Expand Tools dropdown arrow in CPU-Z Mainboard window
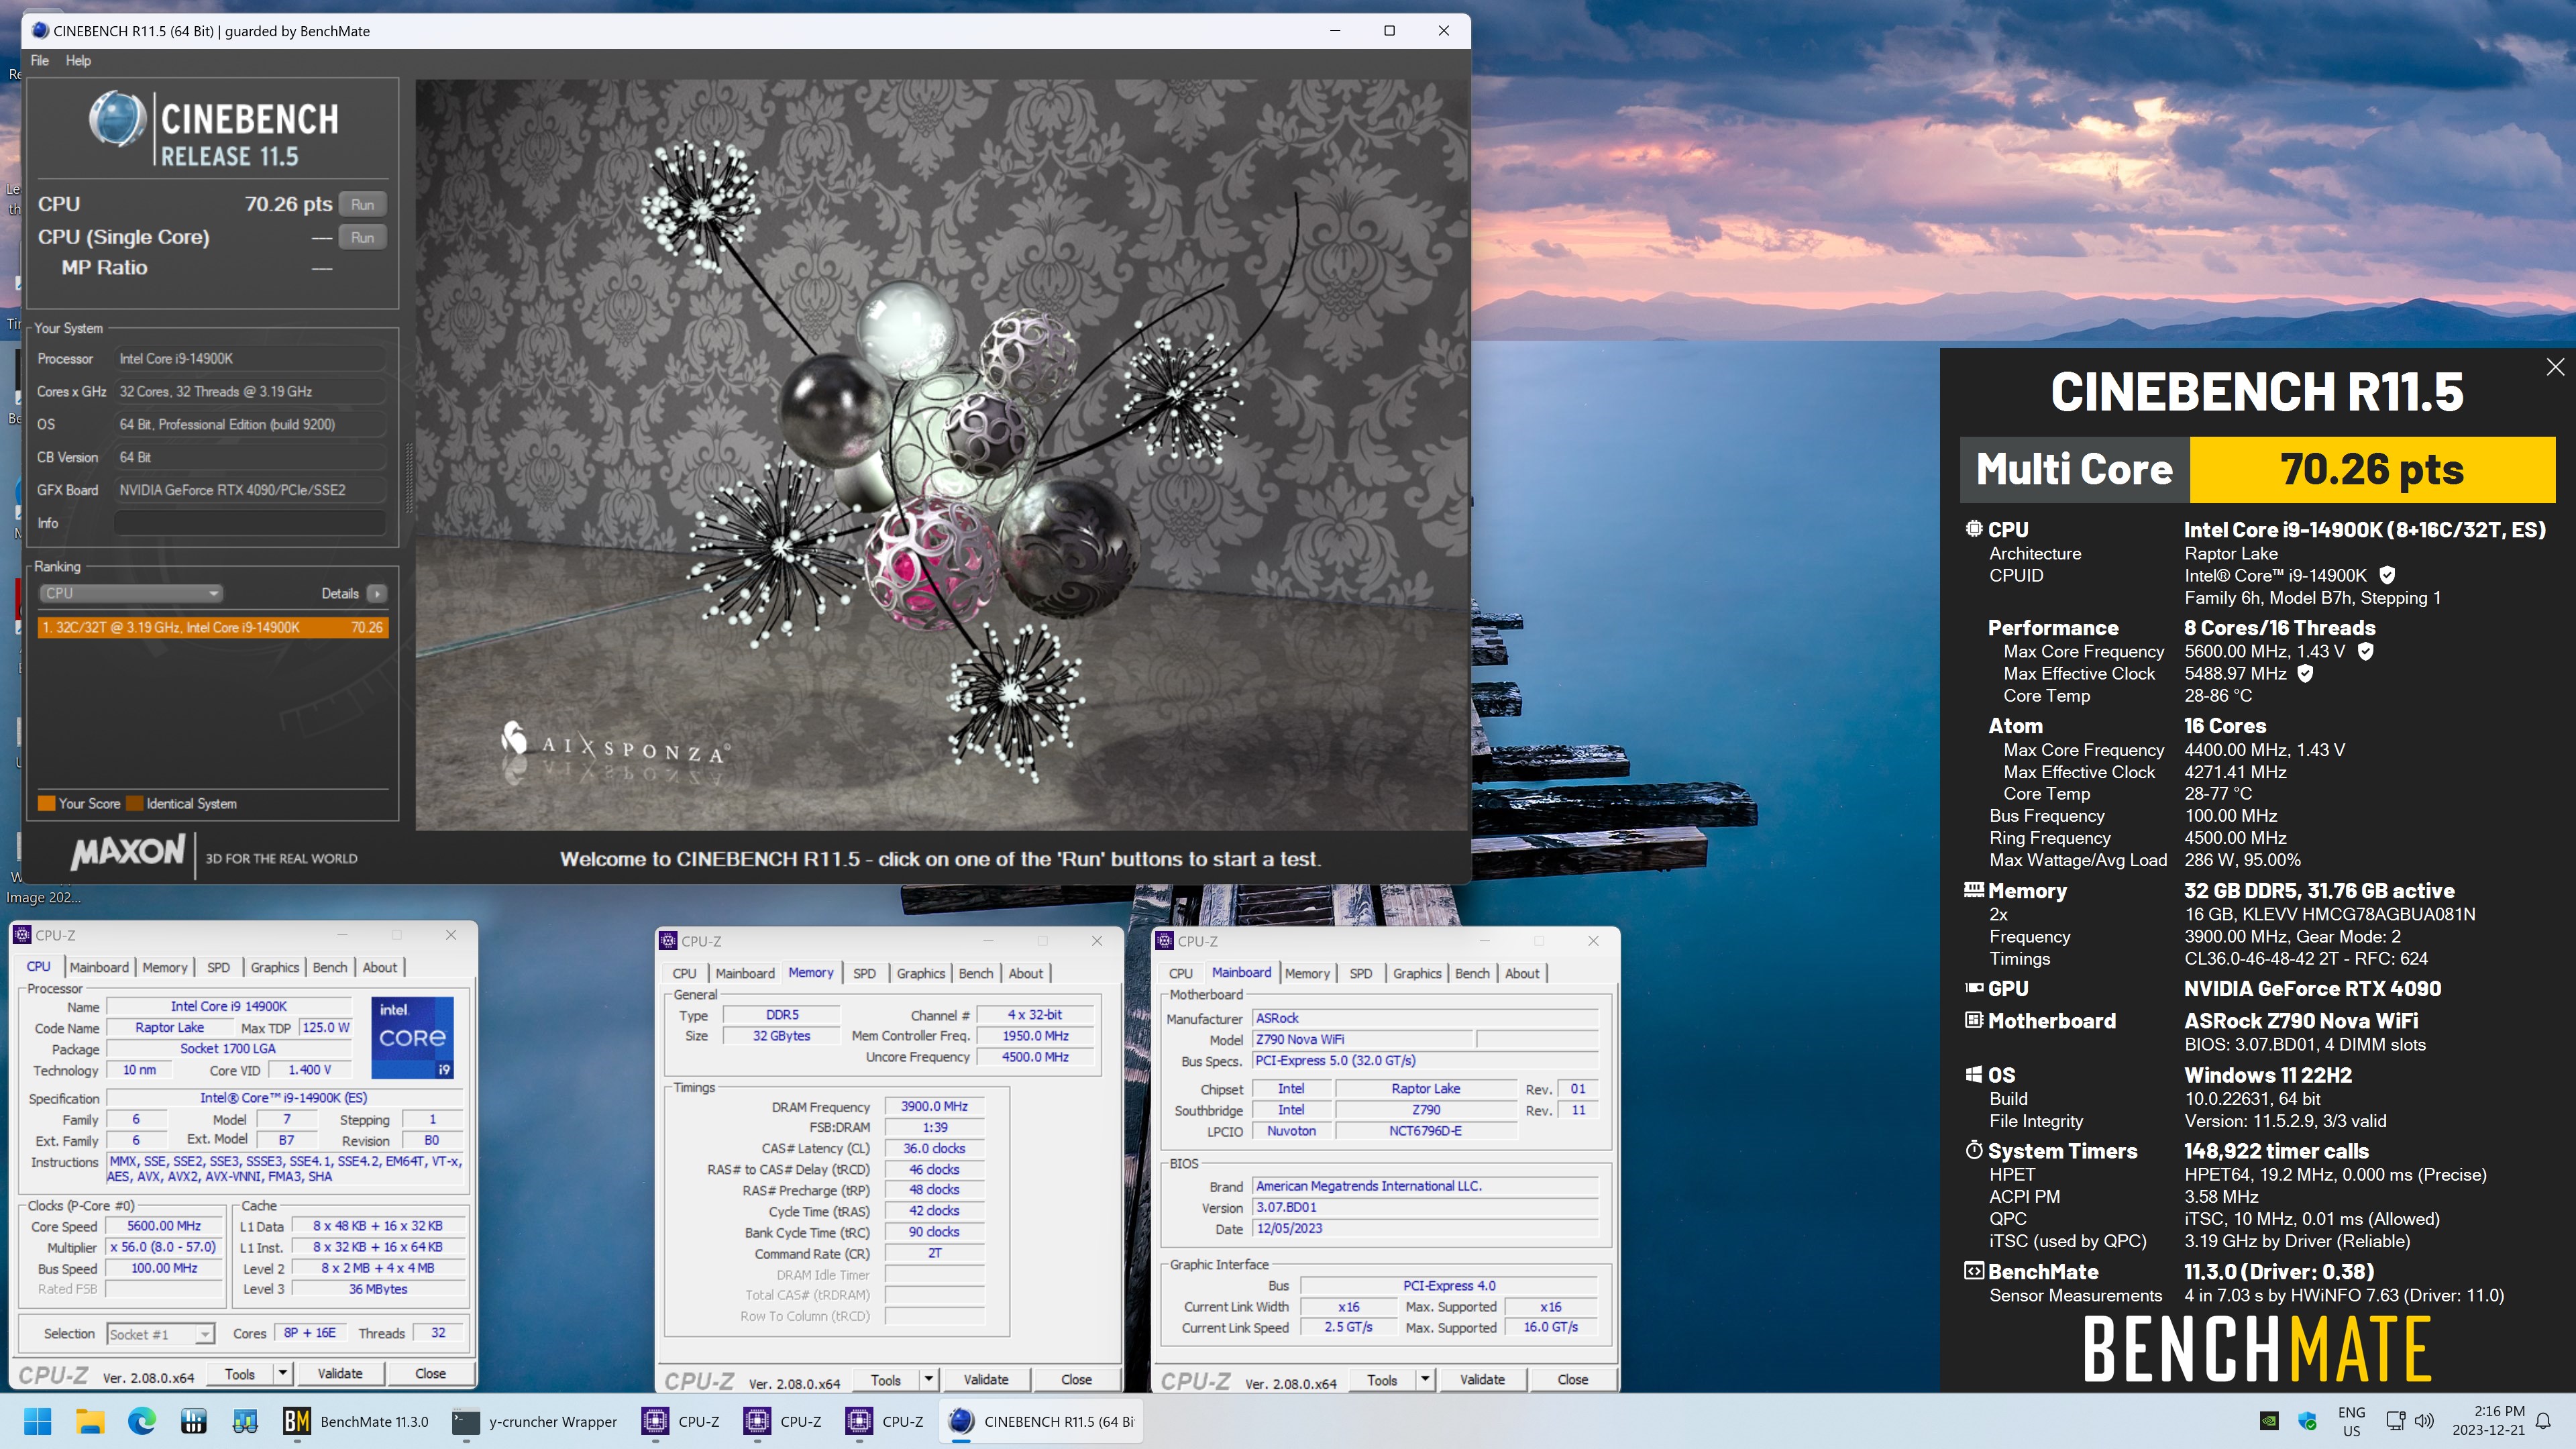 tap(1425, 1379)
